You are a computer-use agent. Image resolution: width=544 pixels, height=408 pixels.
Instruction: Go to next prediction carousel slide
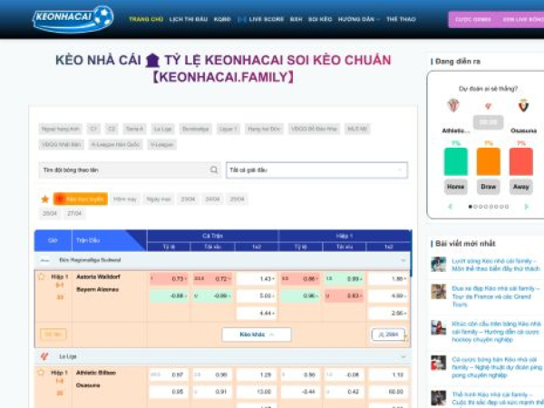[x=526, y=207]
